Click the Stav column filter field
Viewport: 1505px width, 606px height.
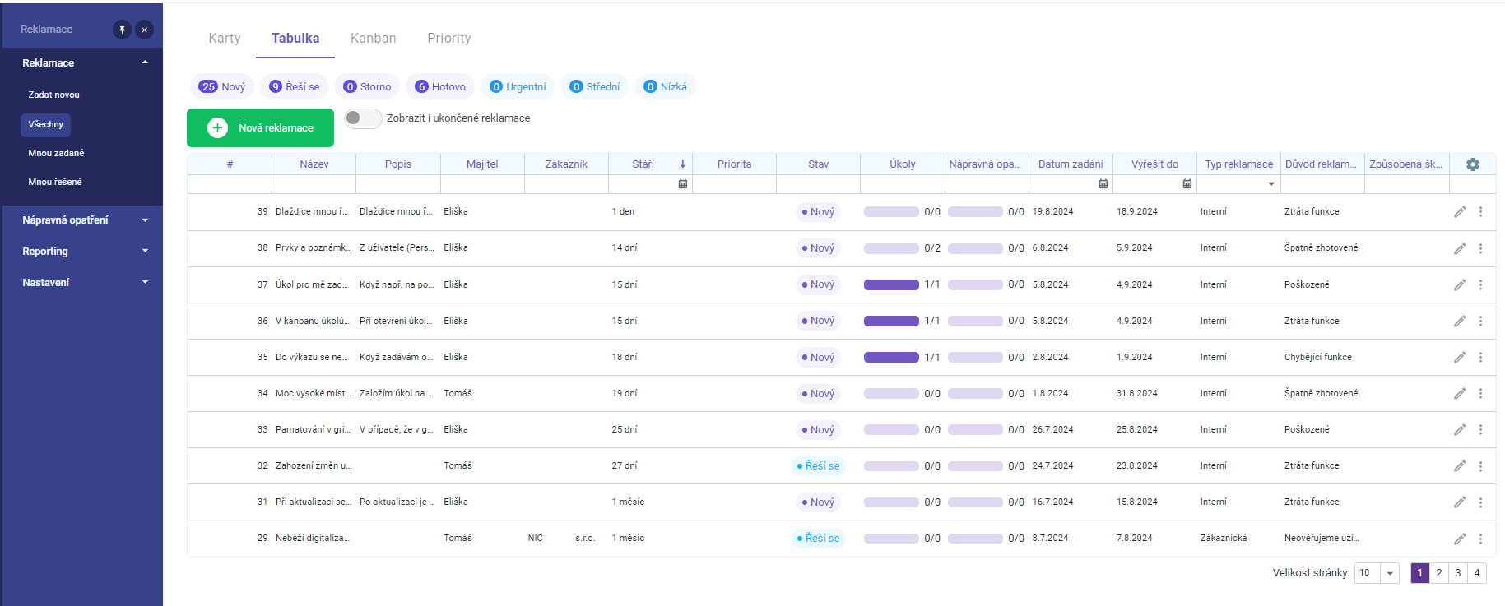coord(818,184)
